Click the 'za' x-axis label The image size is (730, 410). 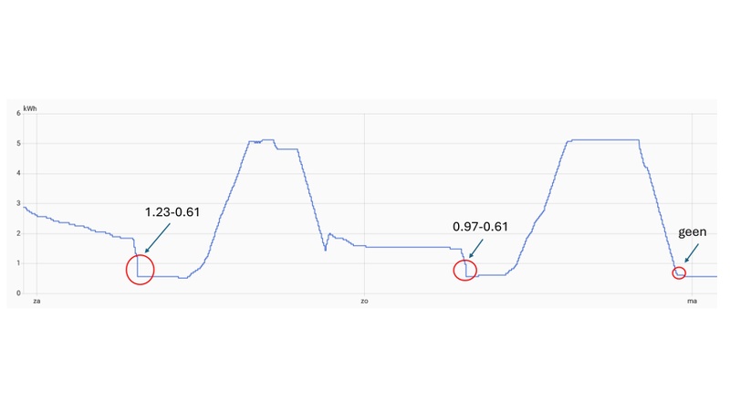coord(36,301)
